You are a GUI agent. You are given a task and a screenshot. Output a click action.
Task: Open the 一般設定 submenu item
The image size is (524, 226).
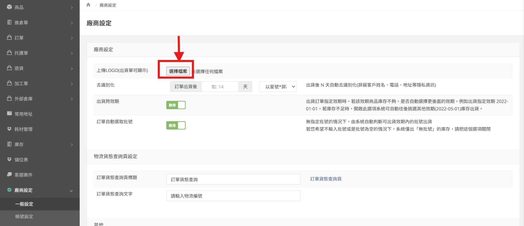point(24,204)
